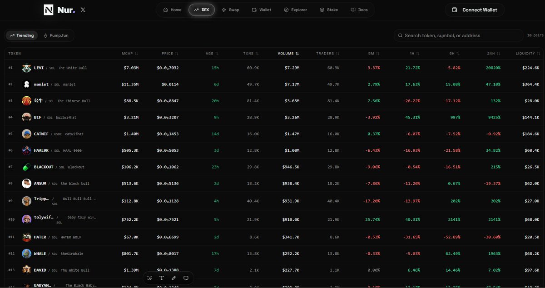Image resolution: width=545 pixels, height=288 pixels.
Task: Click the manlet token avatar
Action: point(26,84)
